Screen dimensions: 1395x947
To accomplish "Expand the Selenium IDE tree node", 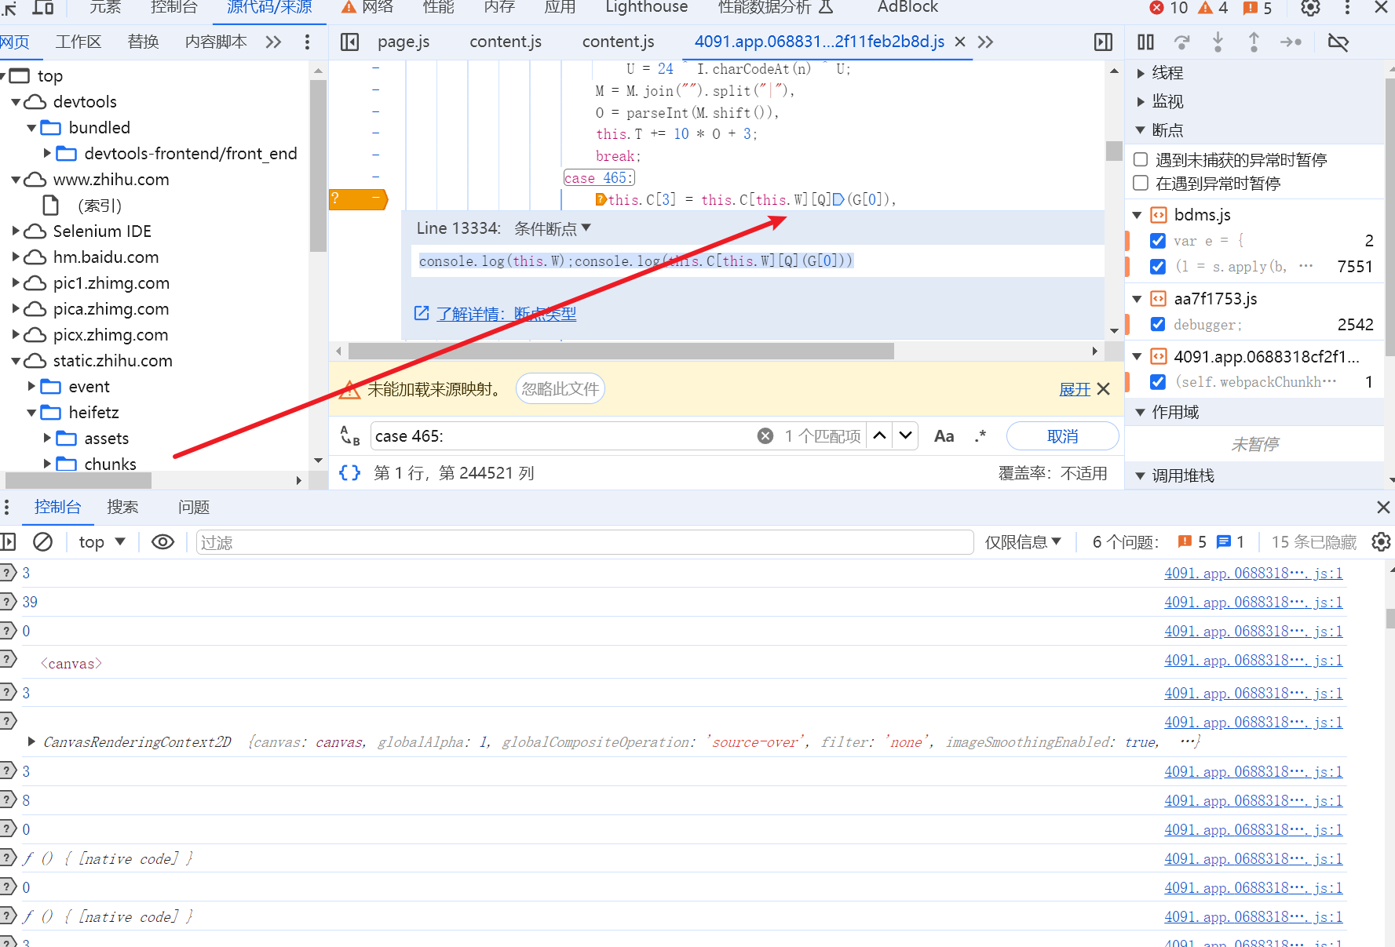I will pos(16,231).
